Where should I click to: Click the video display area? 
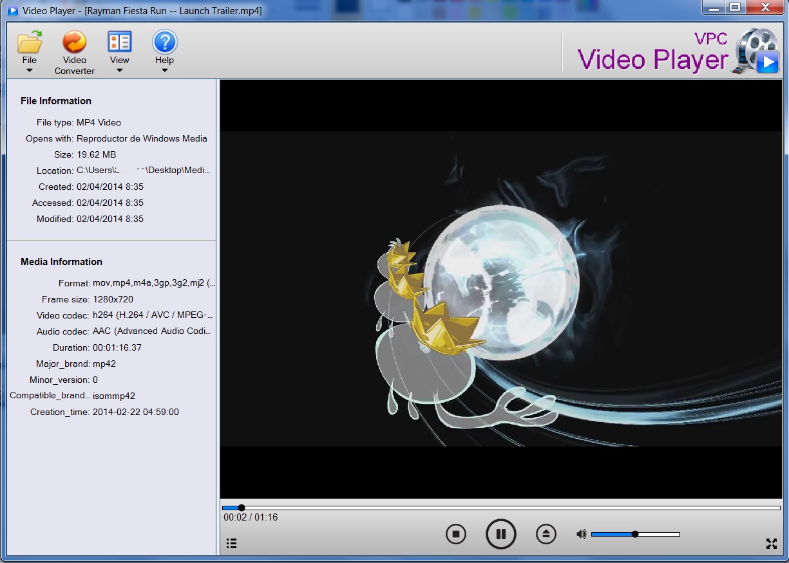click(501, 289)
